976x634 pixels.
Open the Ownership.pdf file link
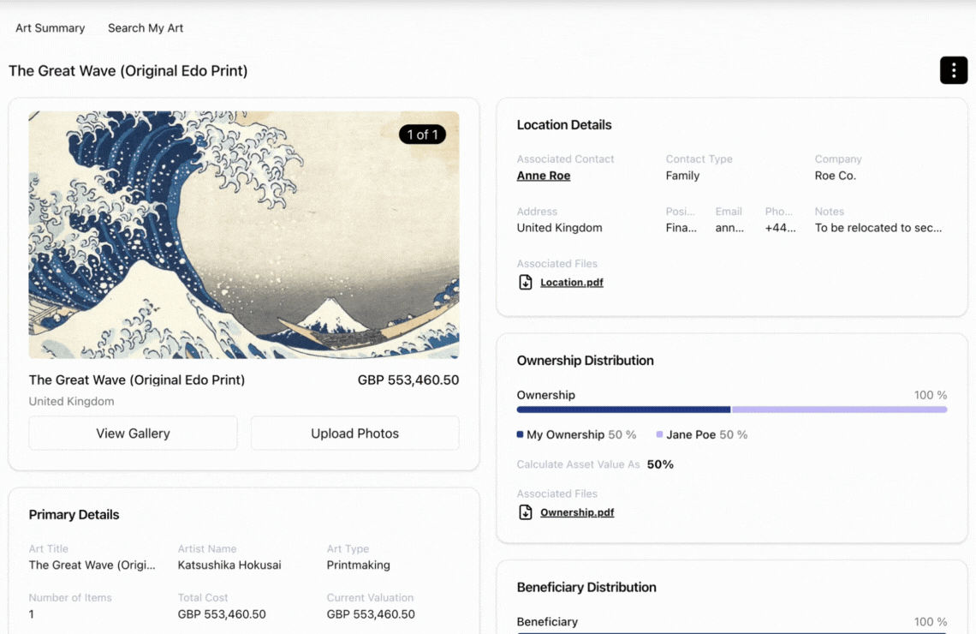click(x=577, y=512)
